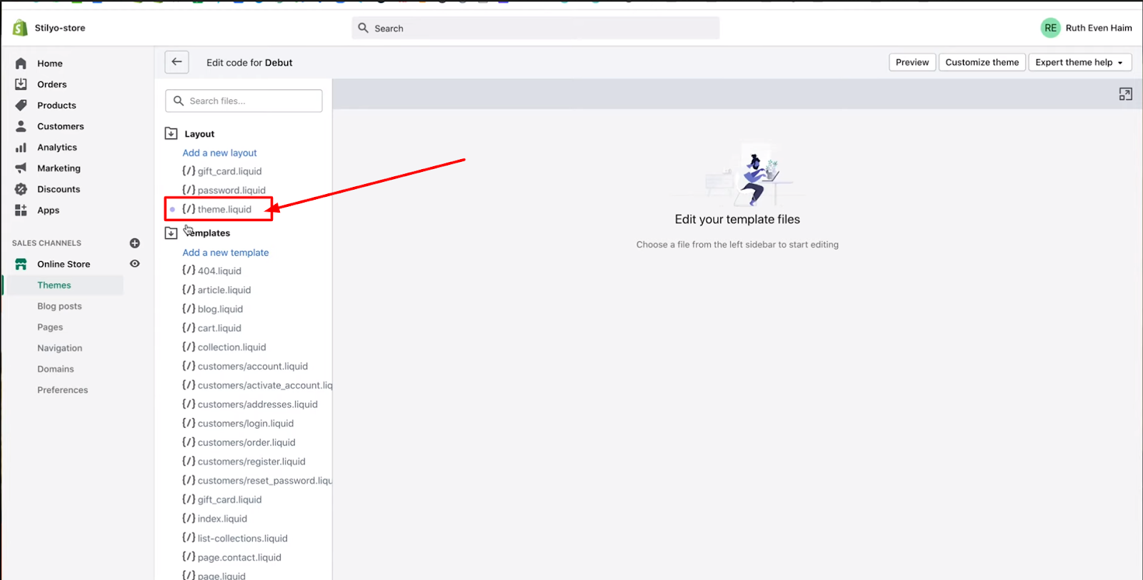Collapse the Templates folder

171,233
